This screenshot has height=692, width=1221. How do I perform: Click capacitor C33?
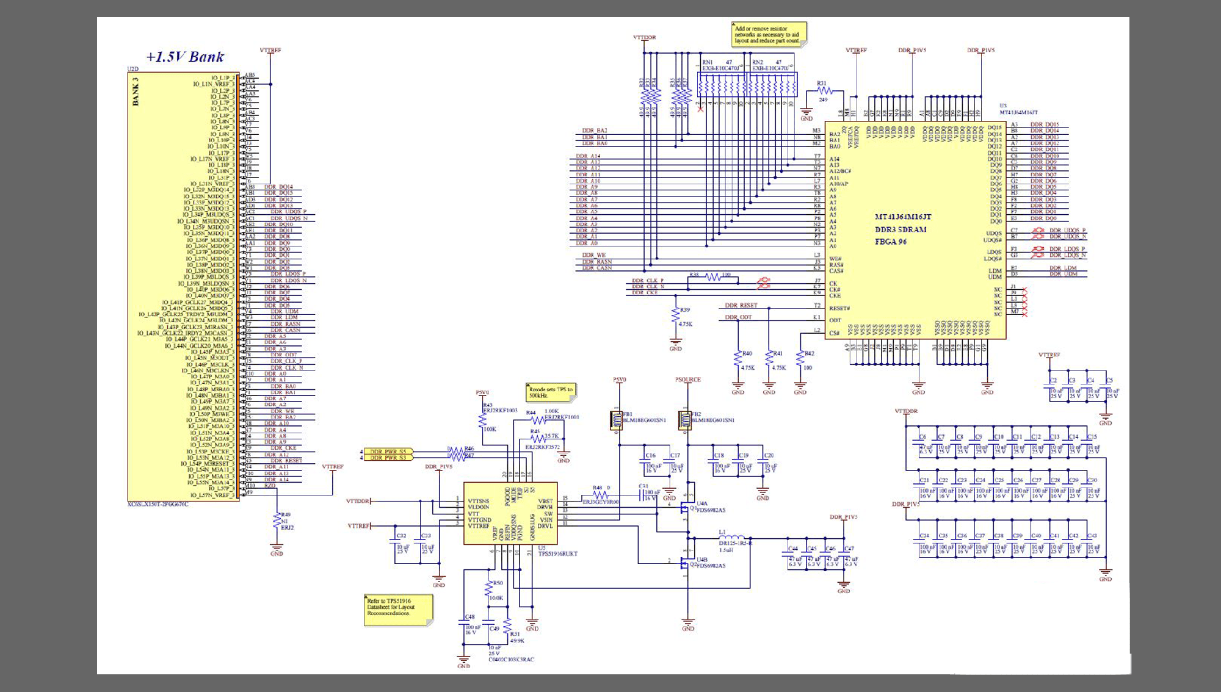[421, 541]
